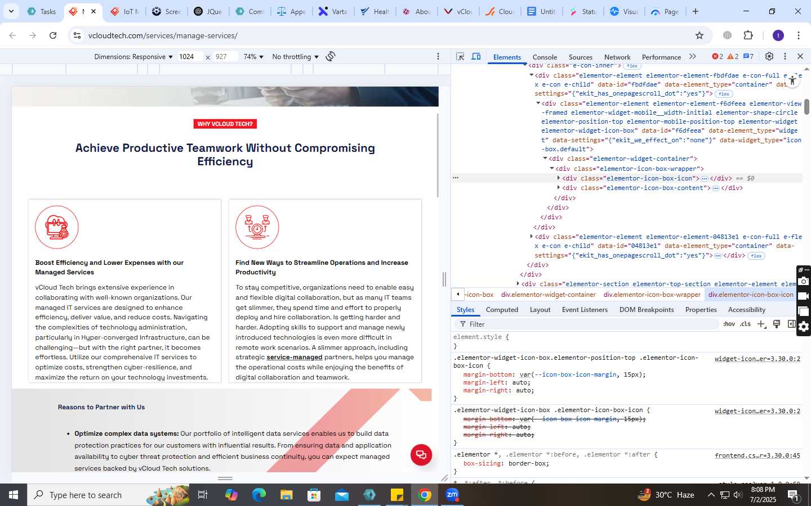Viewport: 811px width, 506px height.
Task: Open the Accessibility pane tab
Action: [747, 310]
